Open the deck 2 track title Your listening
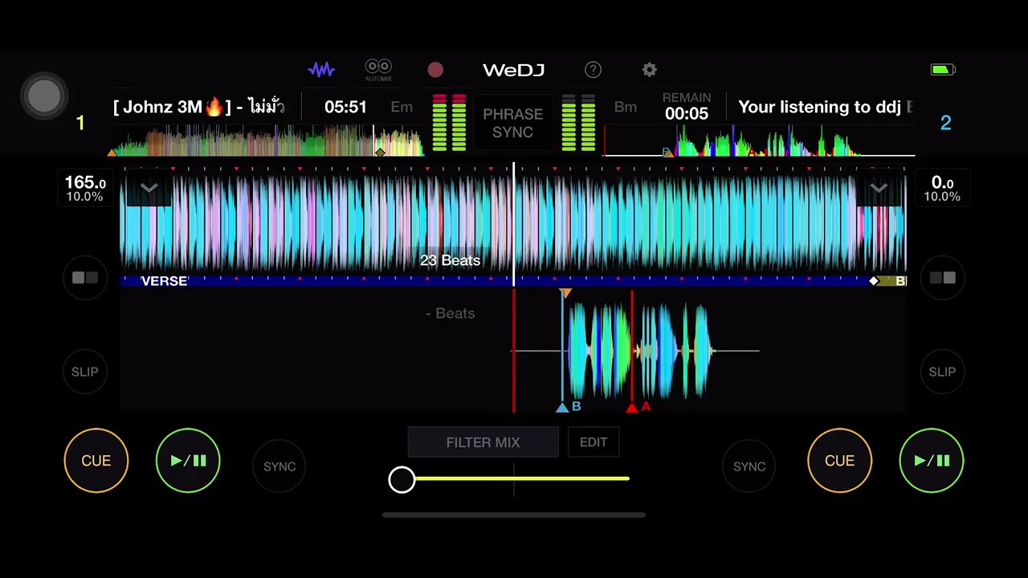This screenshot has width=1028, height=578. click(x=826, y=107)
